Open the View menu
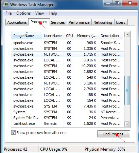Viewport: 139px width, 153px height. click(39, 13)
